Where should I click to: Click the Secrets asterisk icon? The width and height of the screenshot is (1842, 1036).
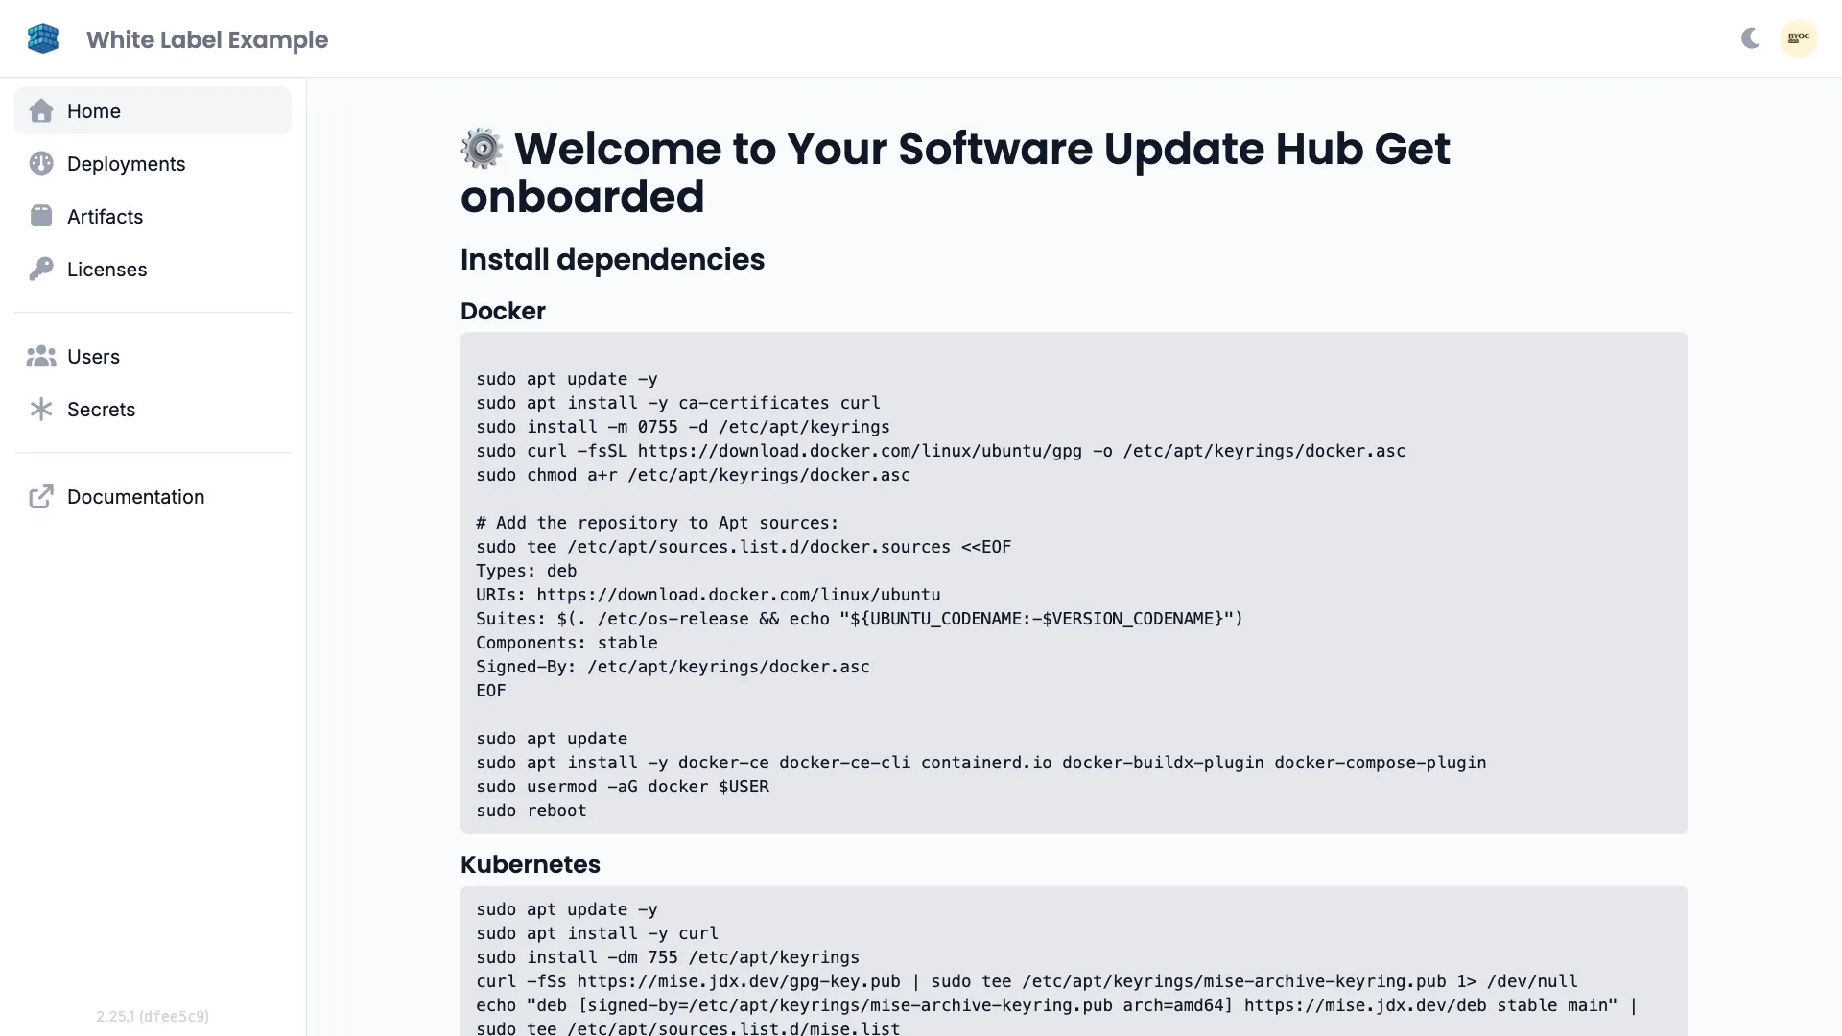(x=41, y=409)
